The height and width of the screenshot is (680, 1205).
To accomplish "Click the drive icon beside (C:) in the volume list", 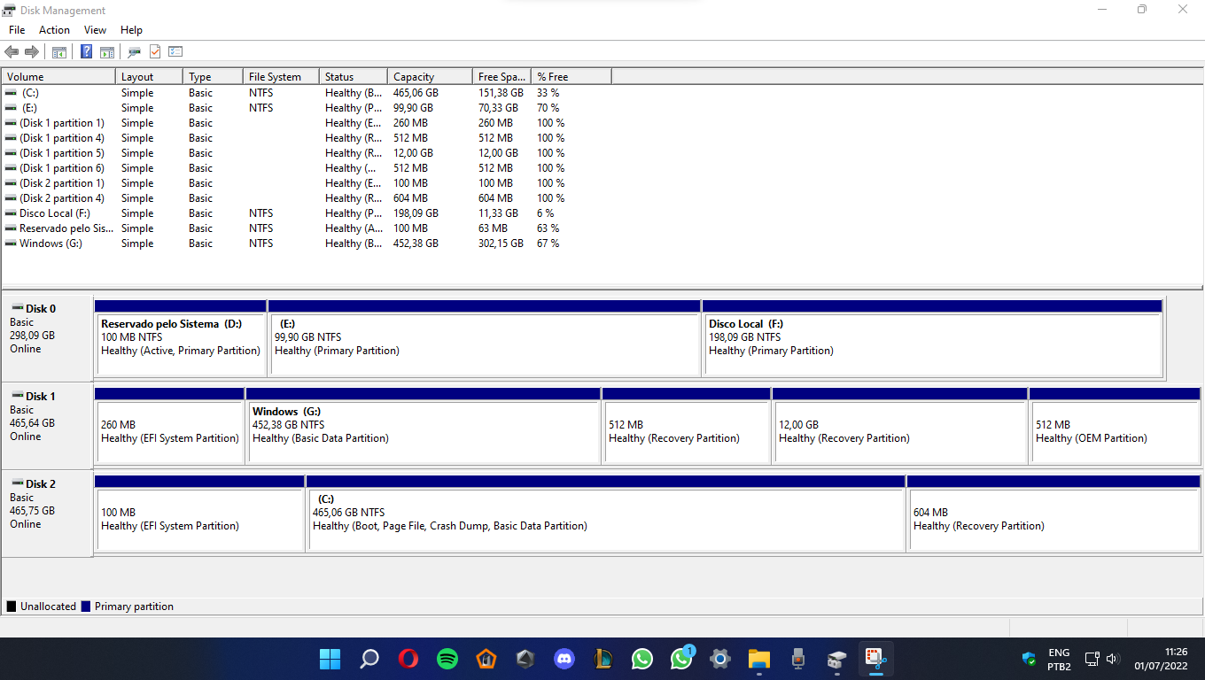I will click(x=11, y=93).
